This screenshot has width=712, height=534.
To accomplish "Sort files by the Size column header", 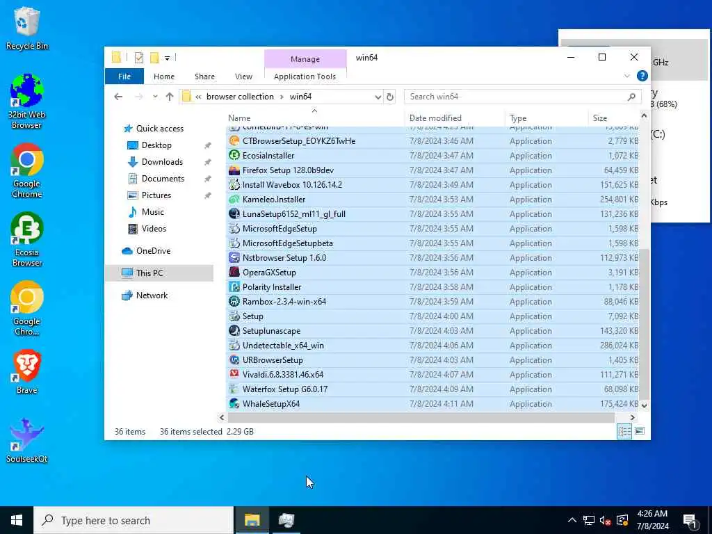I will (x=599, y=118).
